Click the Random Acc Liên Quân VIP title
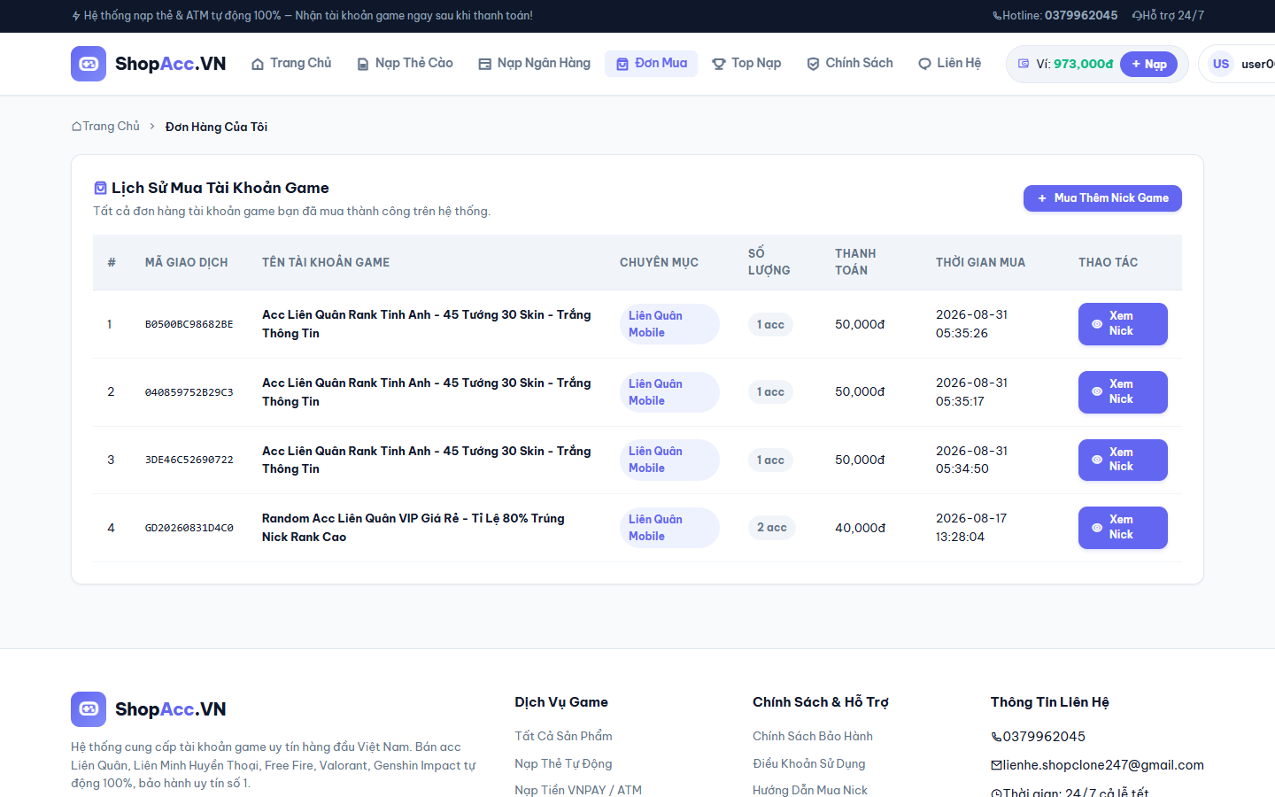Screen dimensions: 1275x797 click(413, 528)
